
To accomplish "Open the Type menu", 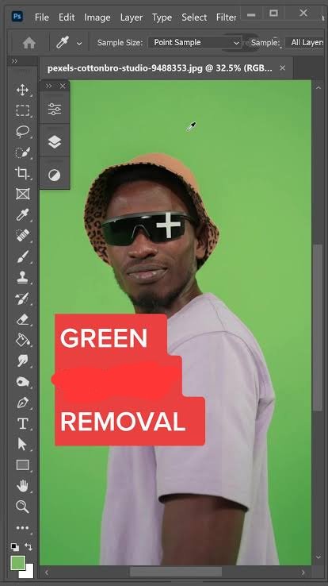I will 162,17.
